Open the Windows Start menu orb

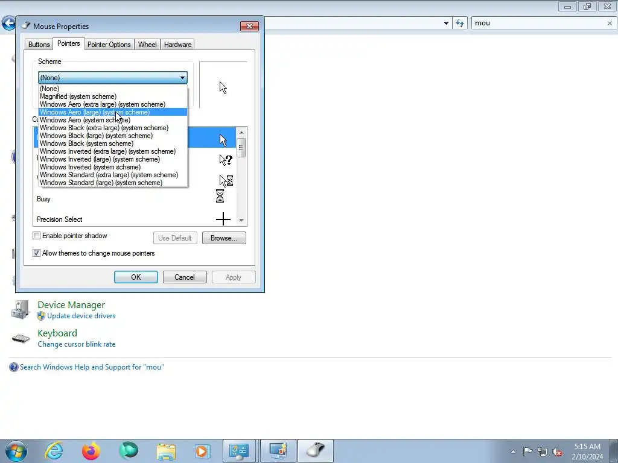16,451
